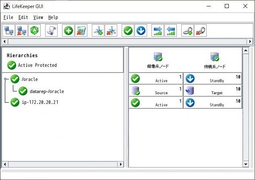Click the Delete Comm Path icon
Viewport: 255px width, 180px height.
click(x=111, y=31)
